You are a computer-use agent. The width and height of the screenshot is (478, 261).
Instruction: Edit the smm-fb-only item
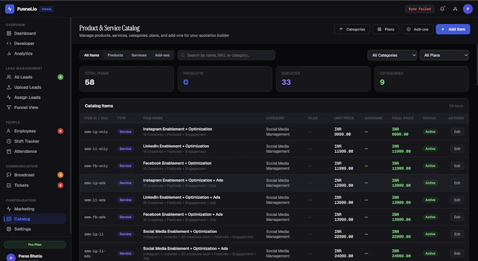coord(457,165)
